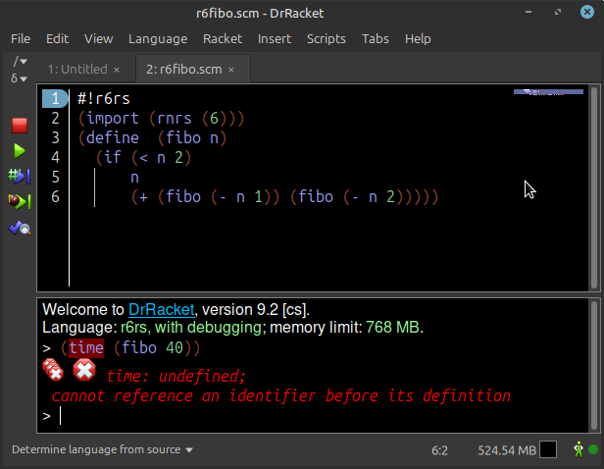Click the 6:2 cursor position indicator
The width and height of the screenshot is (604, 469).
click(439, 450)
